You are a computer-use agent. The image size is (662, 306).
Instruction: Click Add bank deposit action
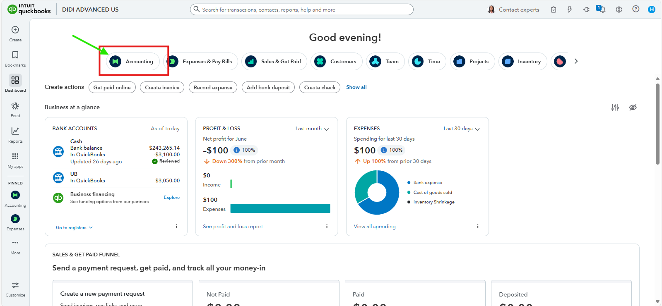click(x=268, y=87)
